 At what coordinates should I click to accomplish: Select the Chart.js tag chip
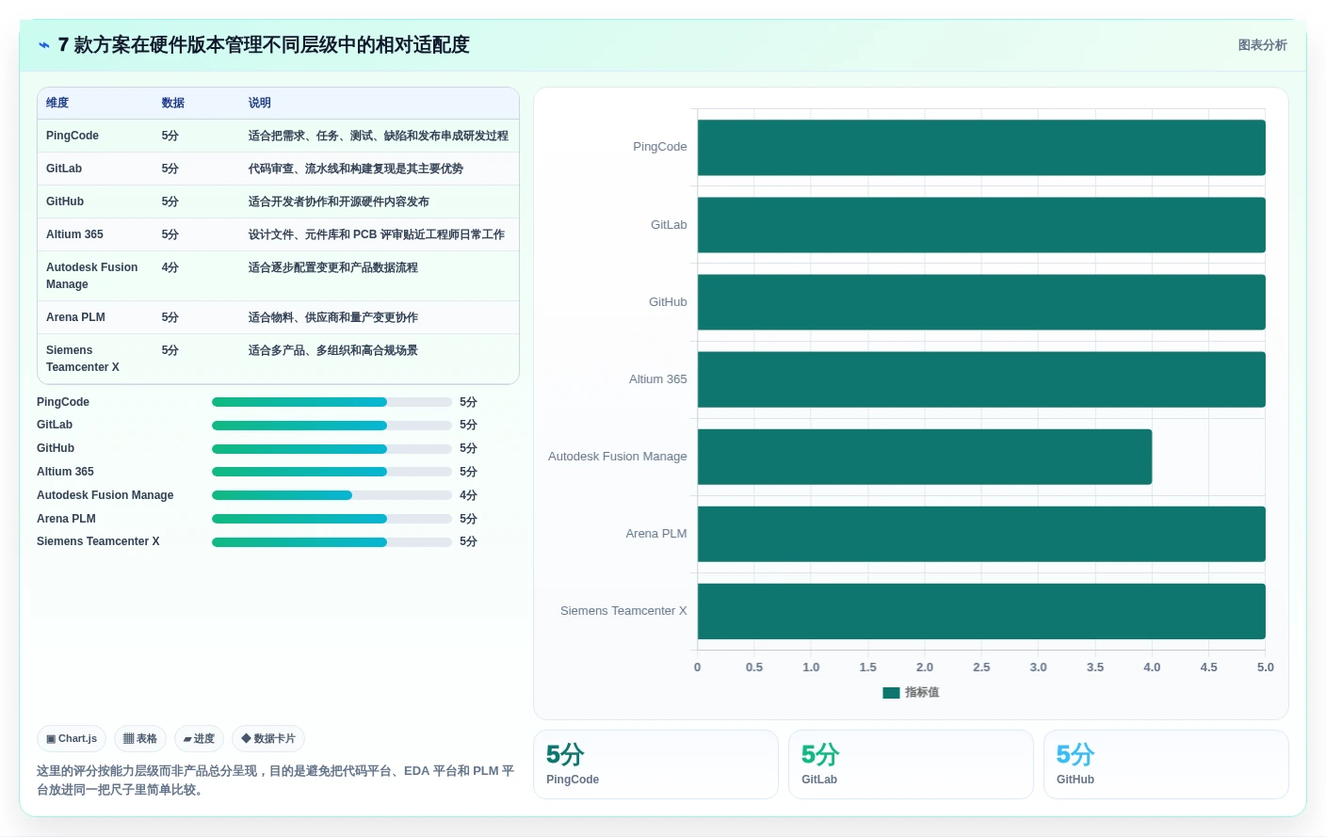click(72, 739)
